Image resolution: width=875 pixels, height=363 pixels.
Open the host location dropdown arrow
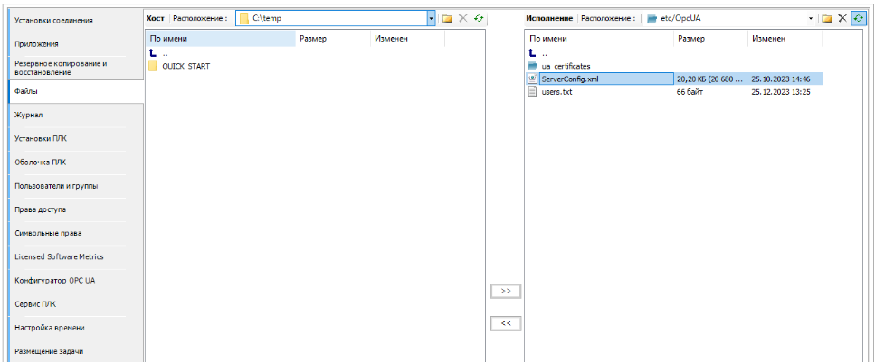click(432, 18)
